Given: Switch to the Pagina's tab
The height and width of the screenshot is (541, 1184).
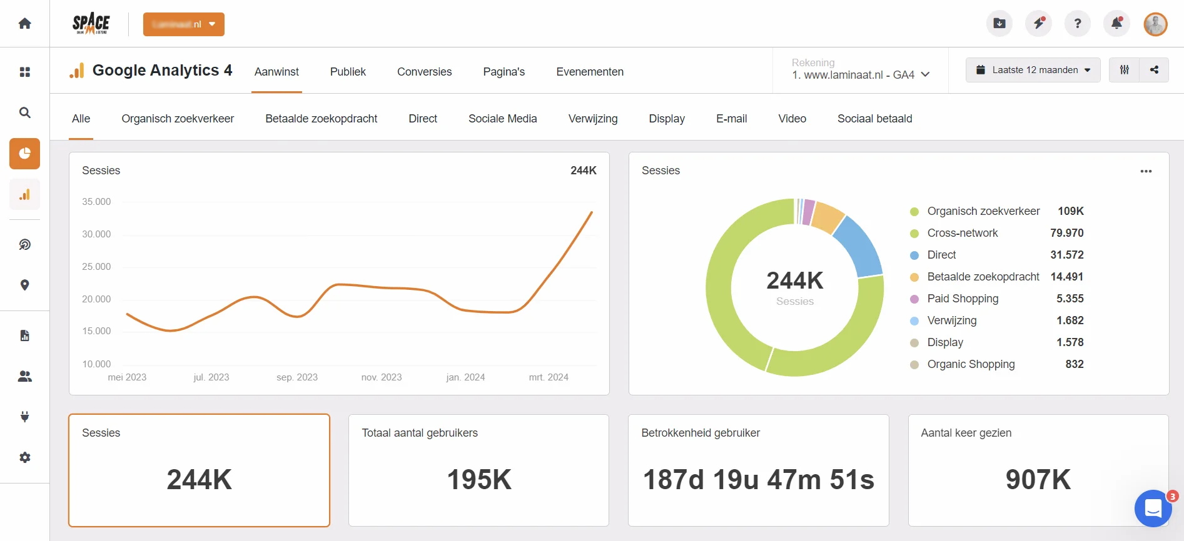Looking at the screenshot, I should [504, 72].
